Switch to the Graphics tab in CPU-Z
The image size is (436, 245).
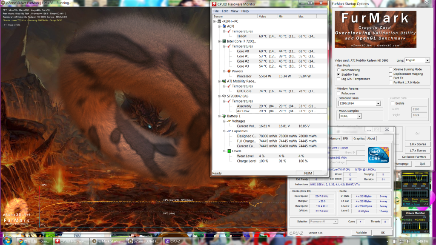[359, 138]
